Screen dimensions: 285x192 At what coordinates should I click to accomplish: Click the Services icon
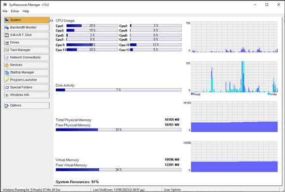(x=7, y=65)
